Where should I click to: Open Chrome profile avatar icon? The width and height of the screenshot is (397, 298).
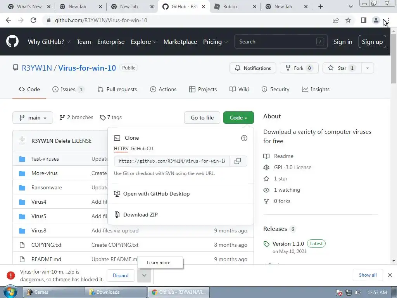click(x=376, y=20)
